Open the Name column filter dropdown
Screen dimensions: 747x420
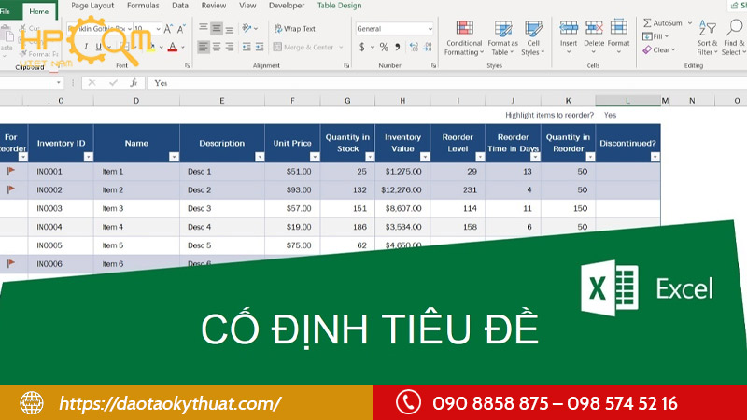(x=174, y=157)
